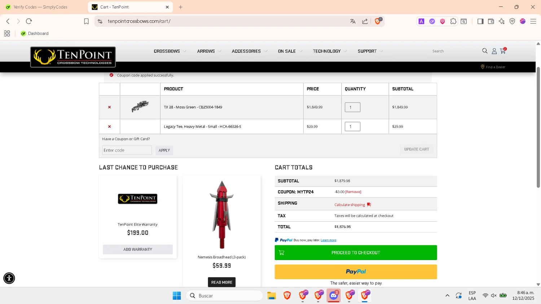This screenshot has width=541, height=304.
Task: Open the tab grid icon in bookmarks bar
Action: click(x=7, y=33)
